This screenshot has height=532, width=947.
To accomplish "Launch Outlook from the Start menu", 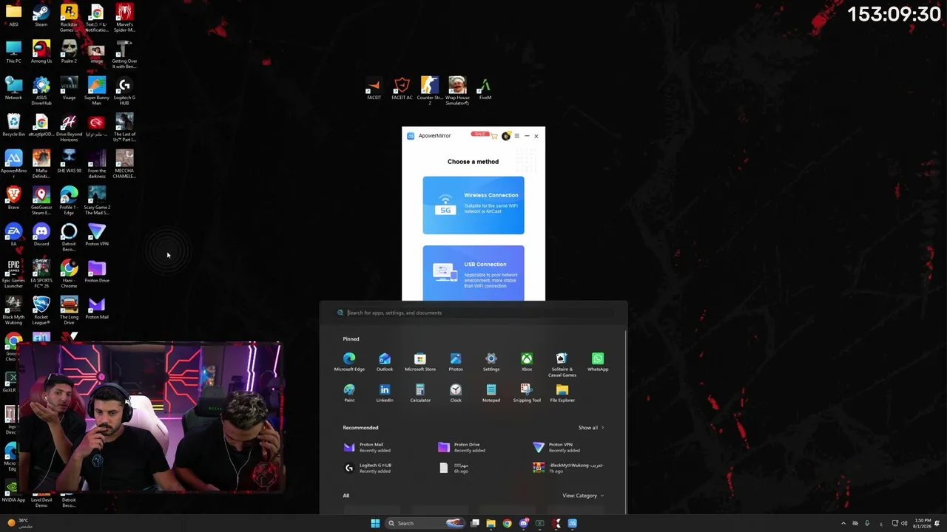I will point(385,362).
